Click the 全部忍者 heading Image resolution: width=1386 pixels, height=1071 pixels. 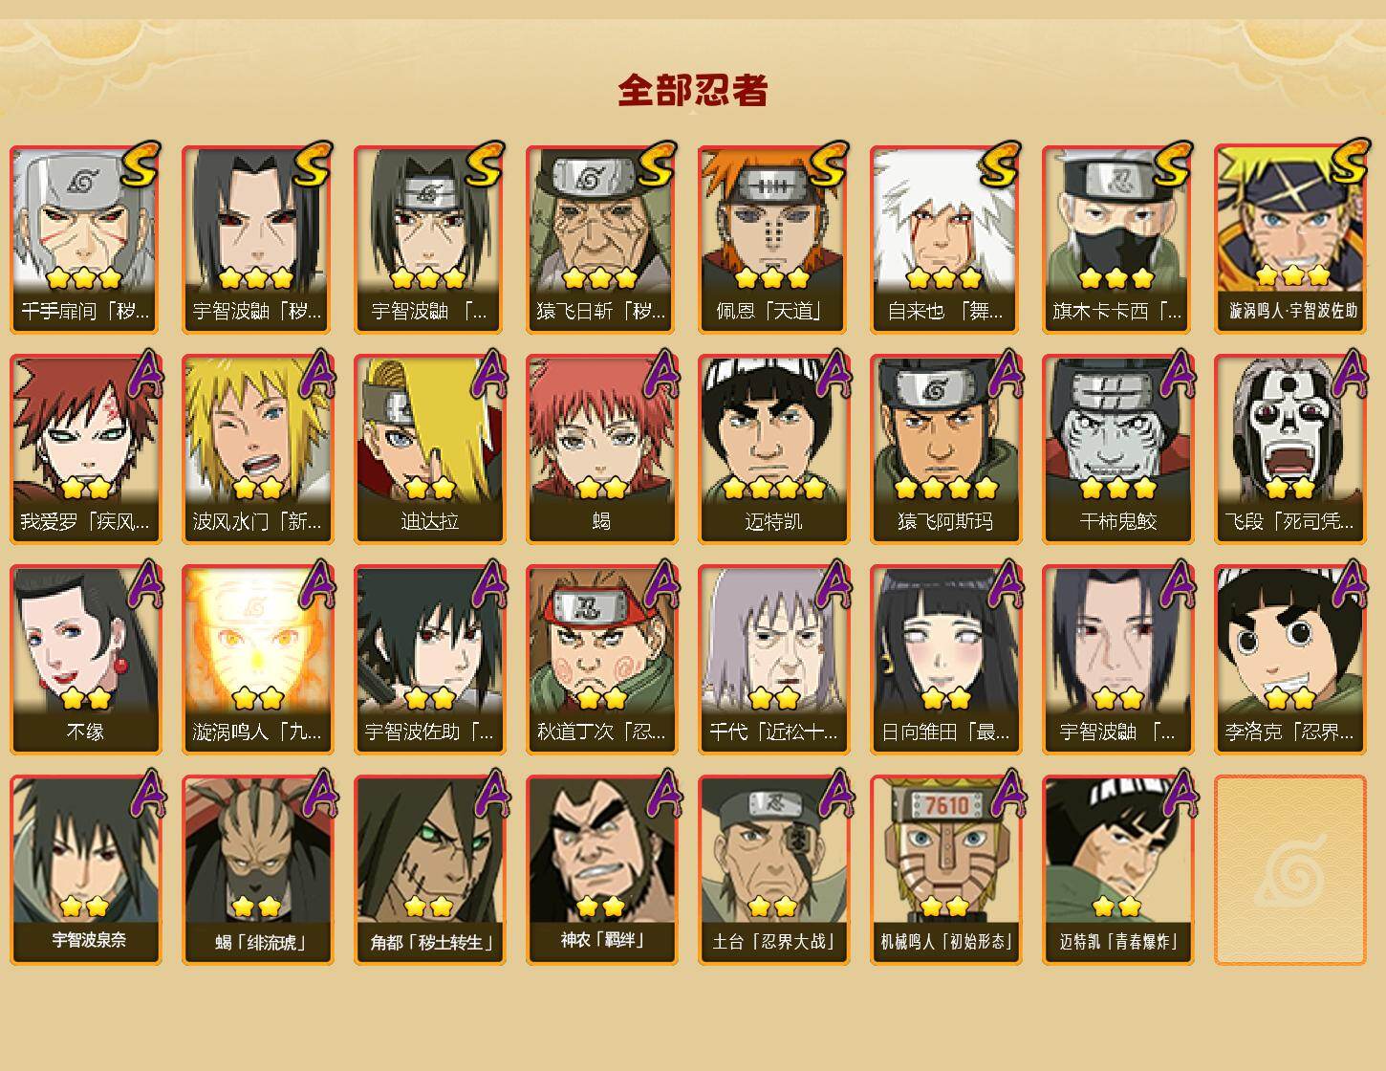[x=693, y=91]
